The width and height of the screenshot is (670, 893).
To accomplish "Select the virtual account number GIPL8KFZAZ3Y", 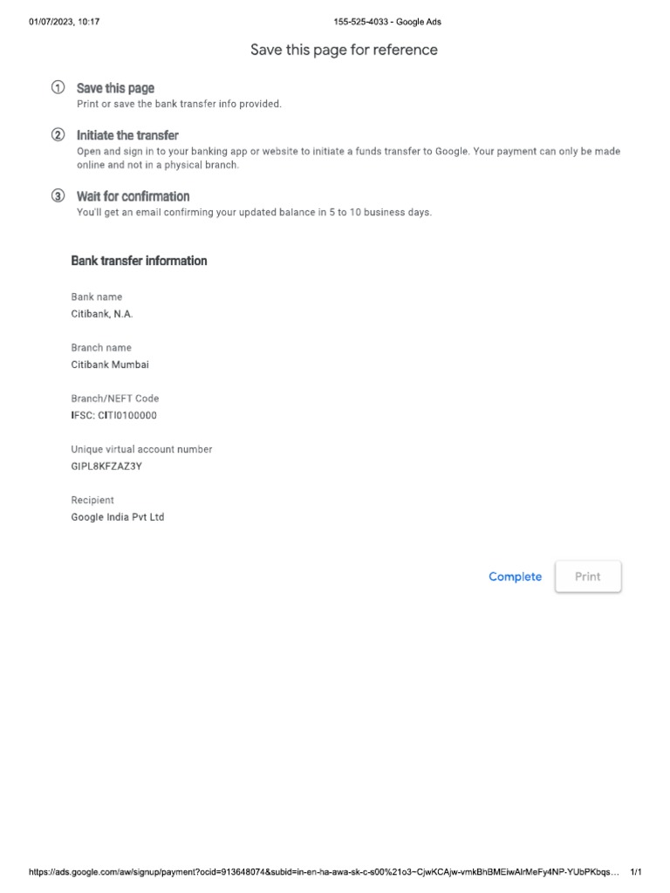I will coord(106,467).
